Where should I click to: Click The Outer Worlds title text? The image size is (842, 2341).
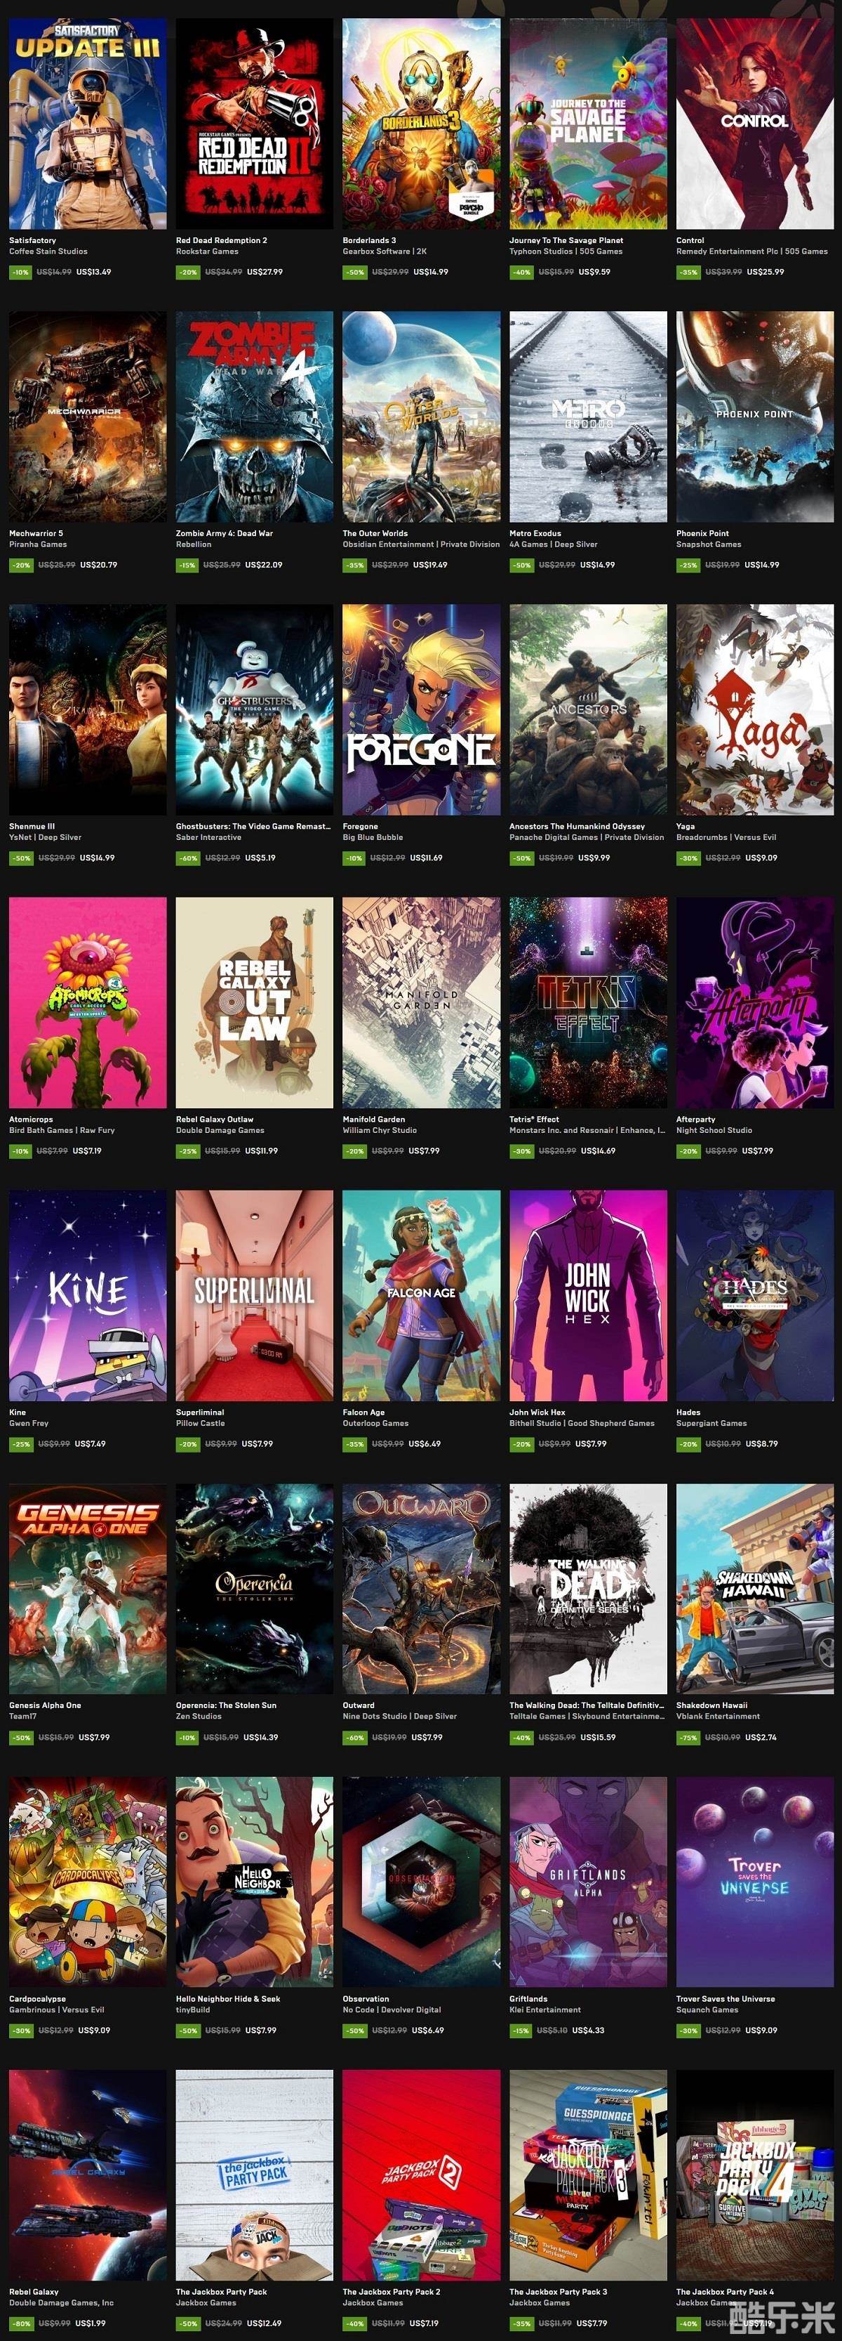pos(375,533)
